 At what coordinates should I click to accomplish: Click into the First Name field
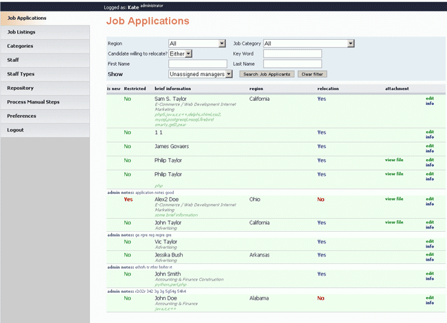tap(197, 64)
